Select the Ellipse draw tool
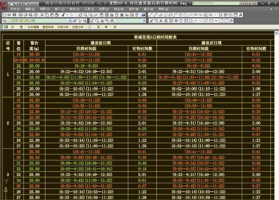The width and height of the screenshot is (279, 200). pos(195,15)
